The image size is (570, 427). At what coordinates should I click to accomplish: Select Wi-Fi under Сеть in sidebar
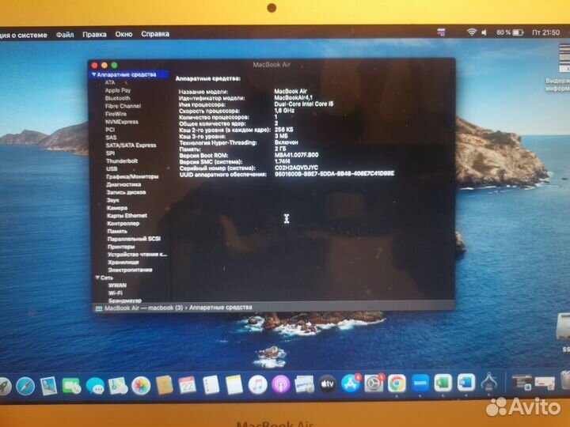click(116, 293)
